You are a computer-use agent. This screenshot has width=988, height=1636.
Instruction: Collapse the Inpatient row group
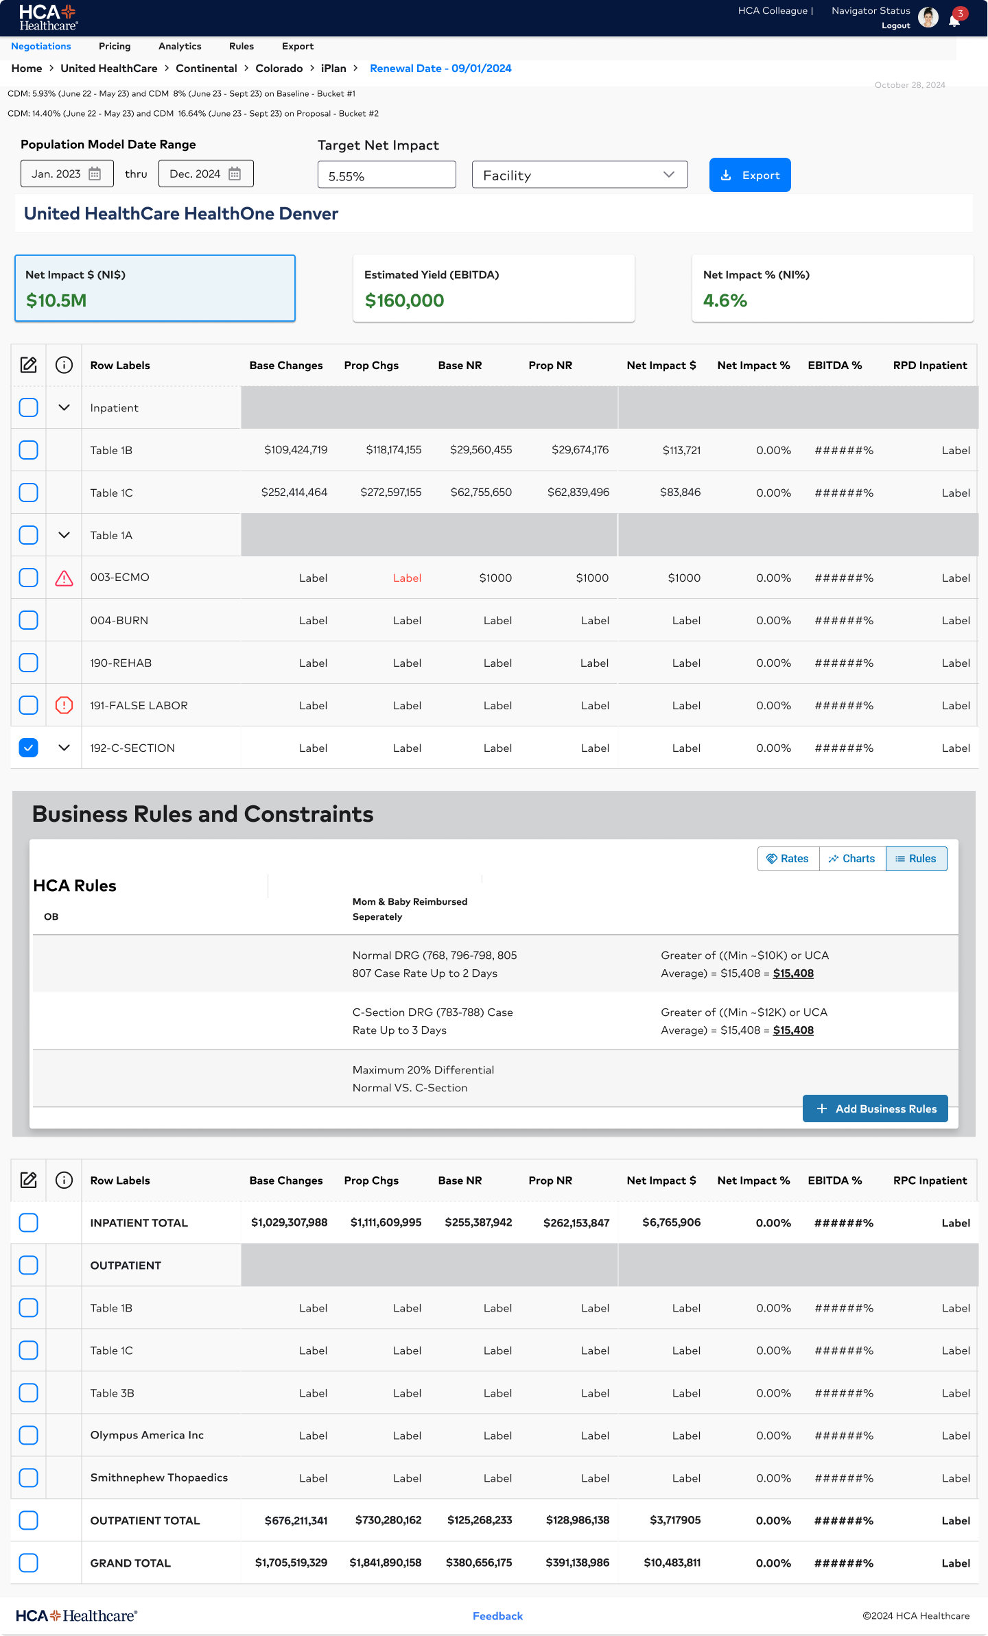(x=64, y=407)
